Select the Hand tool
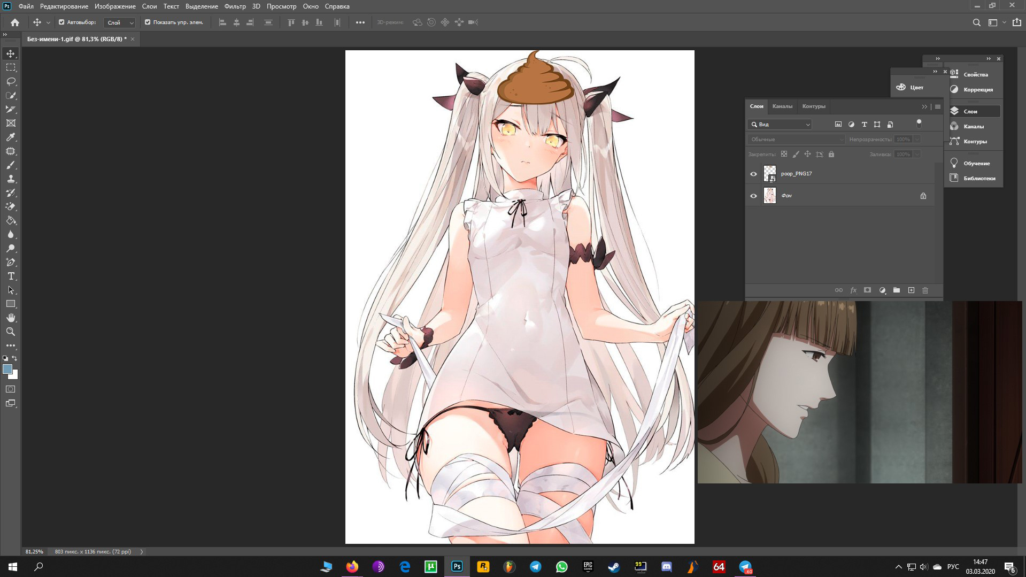The height and width of the screenshot is (577, 1026). [11, 318]
